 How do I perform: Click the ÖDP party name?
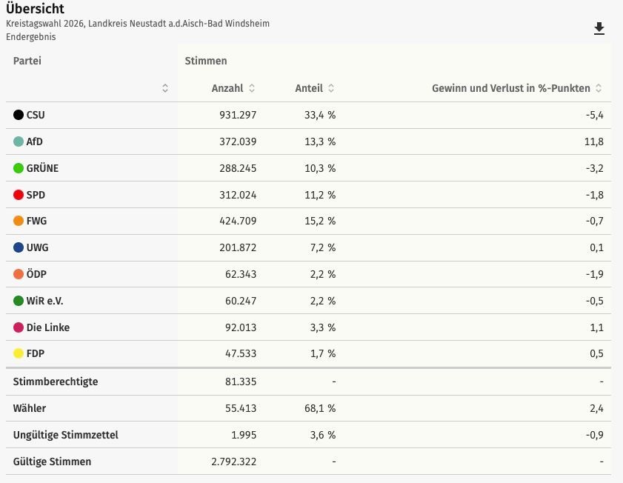[x=36, y=274]
